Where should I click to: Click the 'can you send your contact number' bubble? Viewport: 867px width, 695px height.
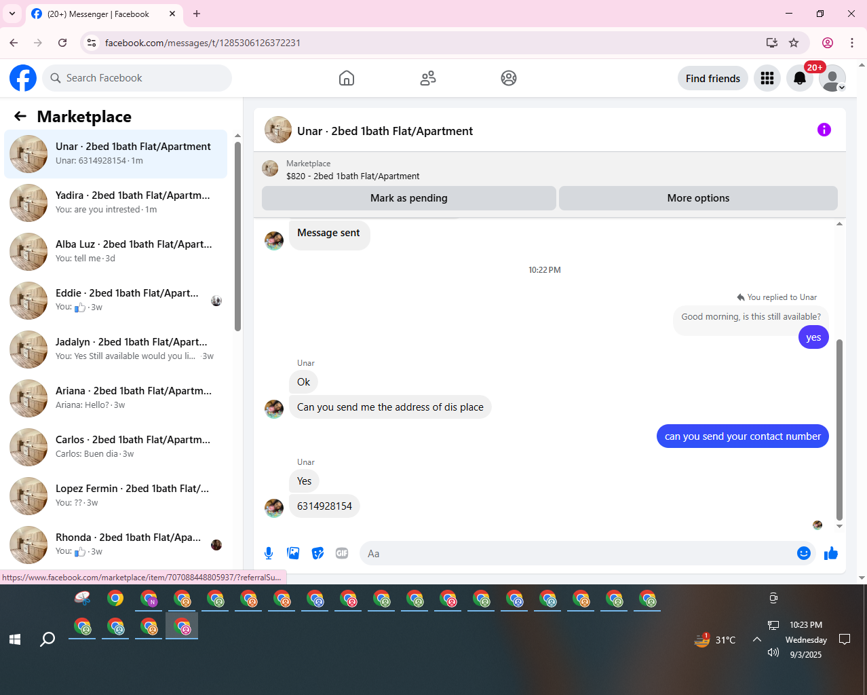click(x=743, y=436)
